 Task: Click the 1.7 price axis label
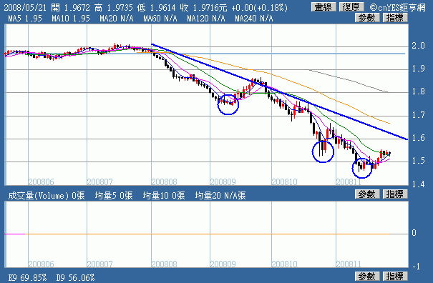click(x=418, y=115)
